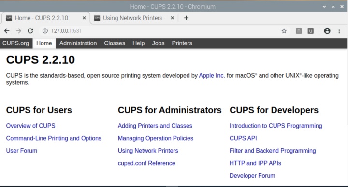Image resolution: width=348 pixels, height=187 pixels.
Task: Click the CUPS for Administrators heading
Action: [170, 110]
